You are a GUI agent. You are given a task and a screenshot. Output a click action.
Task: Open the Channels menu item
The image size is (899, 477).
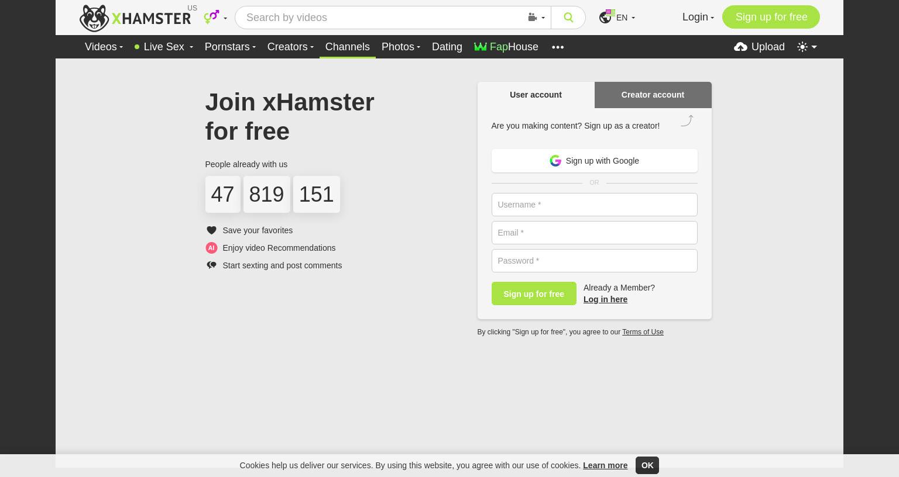tap(347, 47)
